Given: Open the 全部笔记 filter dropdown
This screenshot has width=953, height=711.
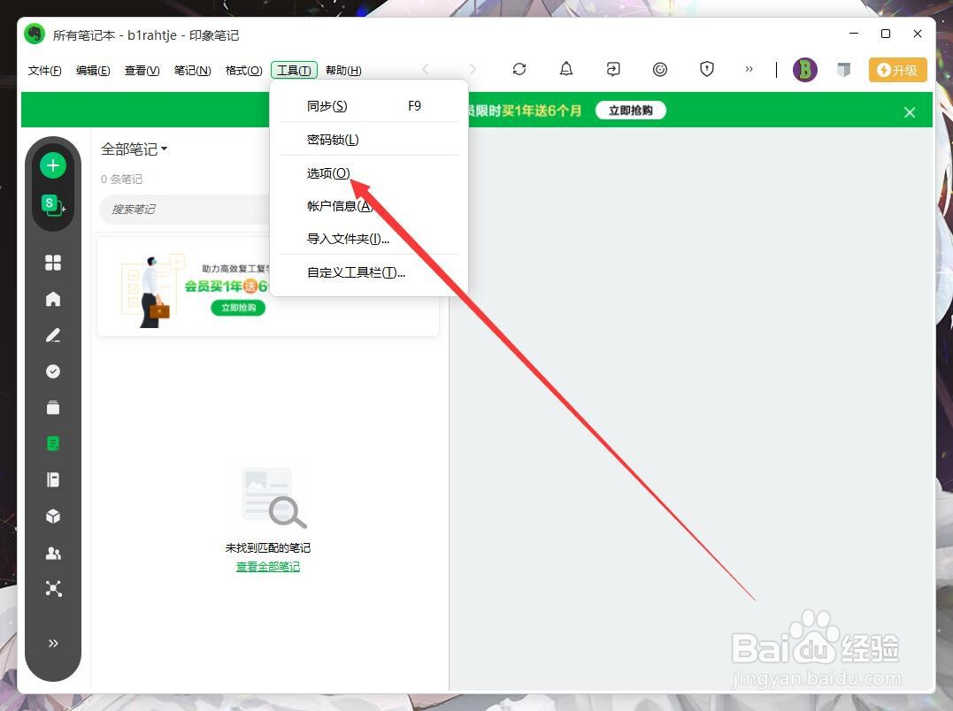Looking at the screenshot, I should click(134, 149).
